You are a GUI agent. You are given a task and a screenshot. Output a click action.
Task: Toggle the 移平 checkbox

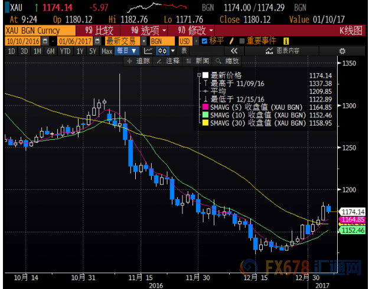click(x=204, y=41)
